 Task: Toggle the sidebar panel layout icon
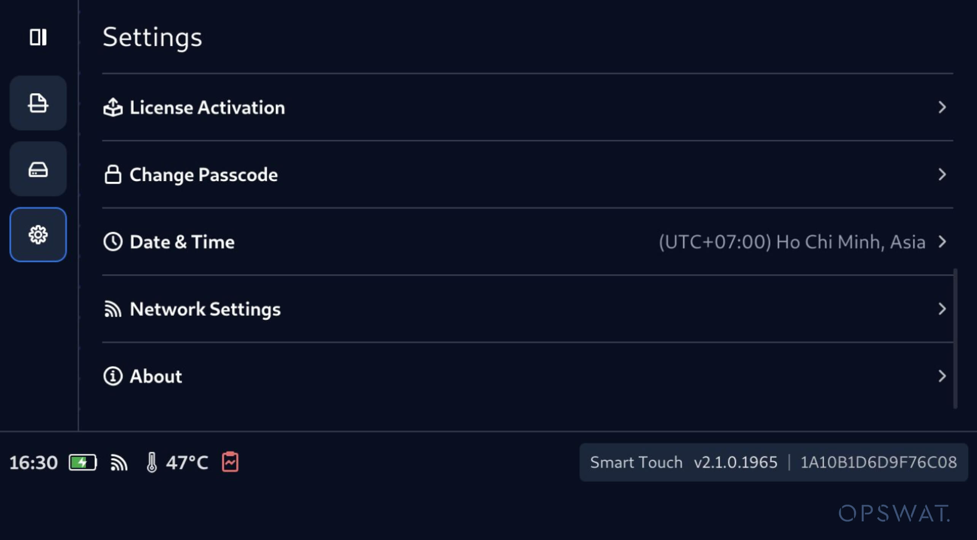click(x=38, y=37)
